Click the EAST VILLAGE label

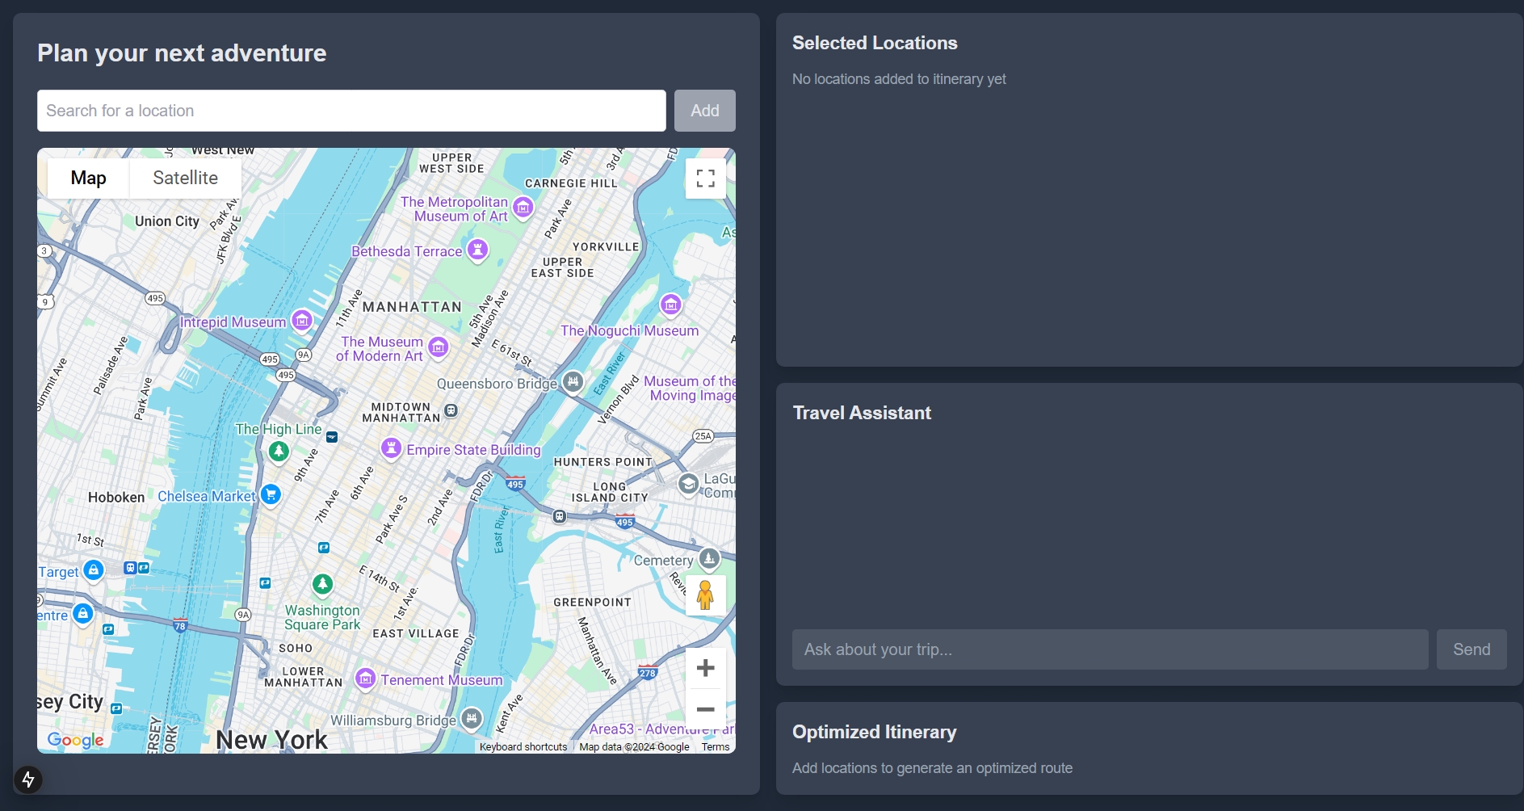click(416, 634)
